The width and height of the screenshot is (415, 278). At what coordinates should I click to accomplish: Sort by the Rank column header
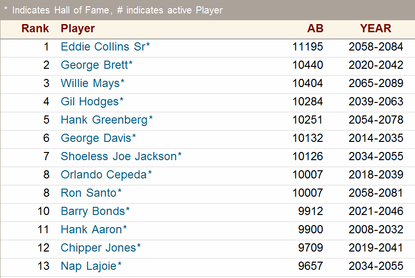35,28
